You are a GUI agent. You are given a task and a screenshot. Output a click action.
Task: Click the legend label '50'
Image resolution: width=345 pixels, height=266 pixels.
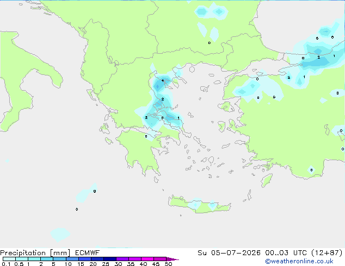point(168,264)
